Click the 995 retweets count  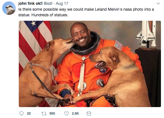pyautogui.click(x=52, y=114)
